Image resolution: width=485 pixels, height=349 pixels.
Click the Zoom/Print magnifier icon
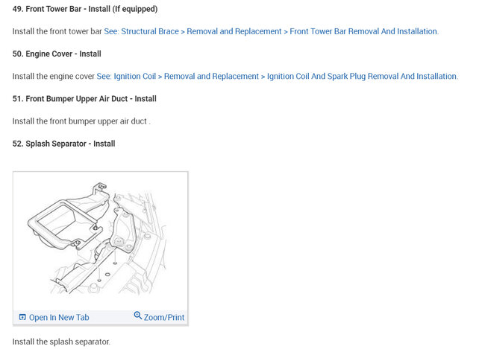pos(137,316)
